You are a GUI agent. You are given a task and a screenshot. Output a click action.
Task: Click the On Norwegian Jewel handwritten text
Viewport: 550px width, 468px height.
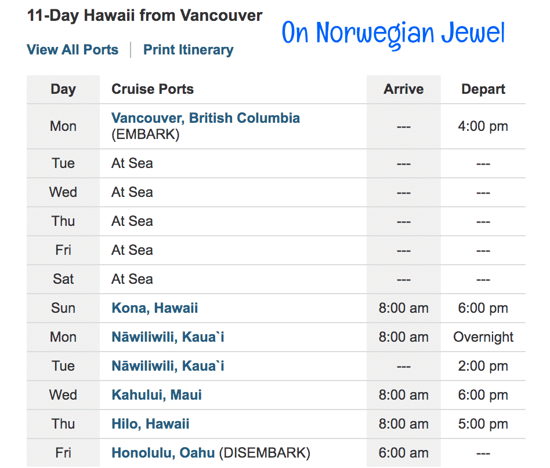pyautogui.click(x=393, y=34)
